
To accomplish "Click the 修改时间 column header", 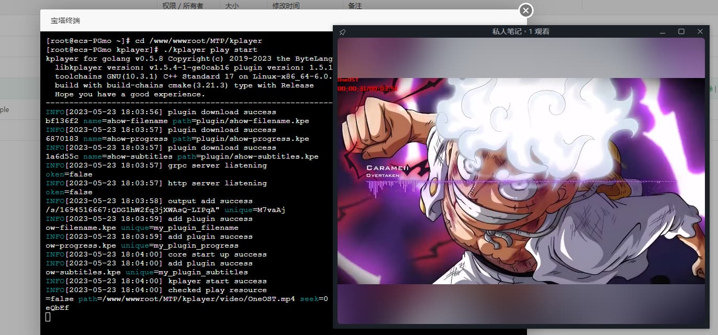I will point(286,6).
